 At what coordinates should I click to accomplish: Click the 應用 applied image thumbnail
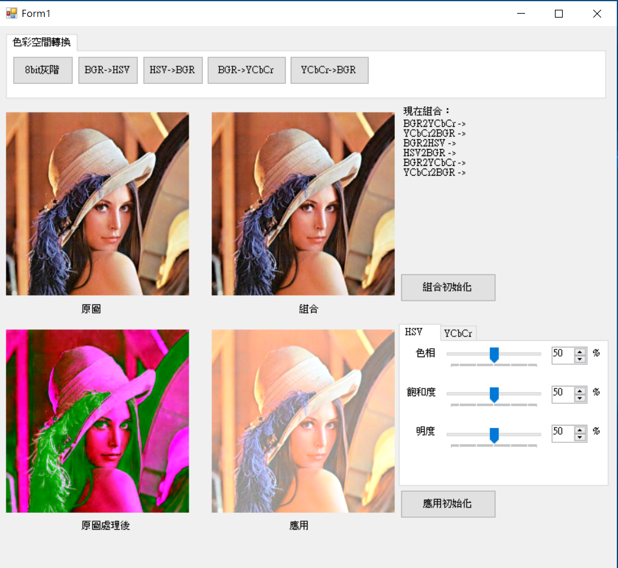303,421
